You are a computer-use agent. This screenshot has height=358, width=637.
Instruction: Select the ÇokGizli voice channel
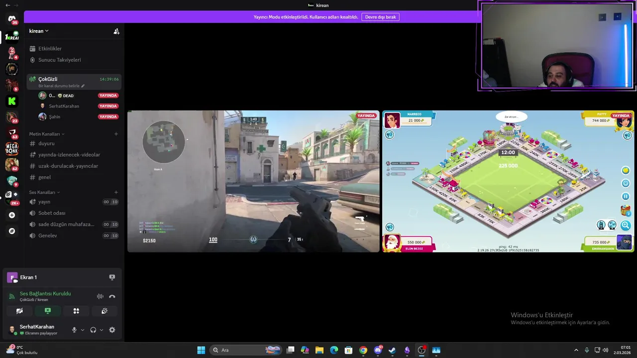[74, 82]
